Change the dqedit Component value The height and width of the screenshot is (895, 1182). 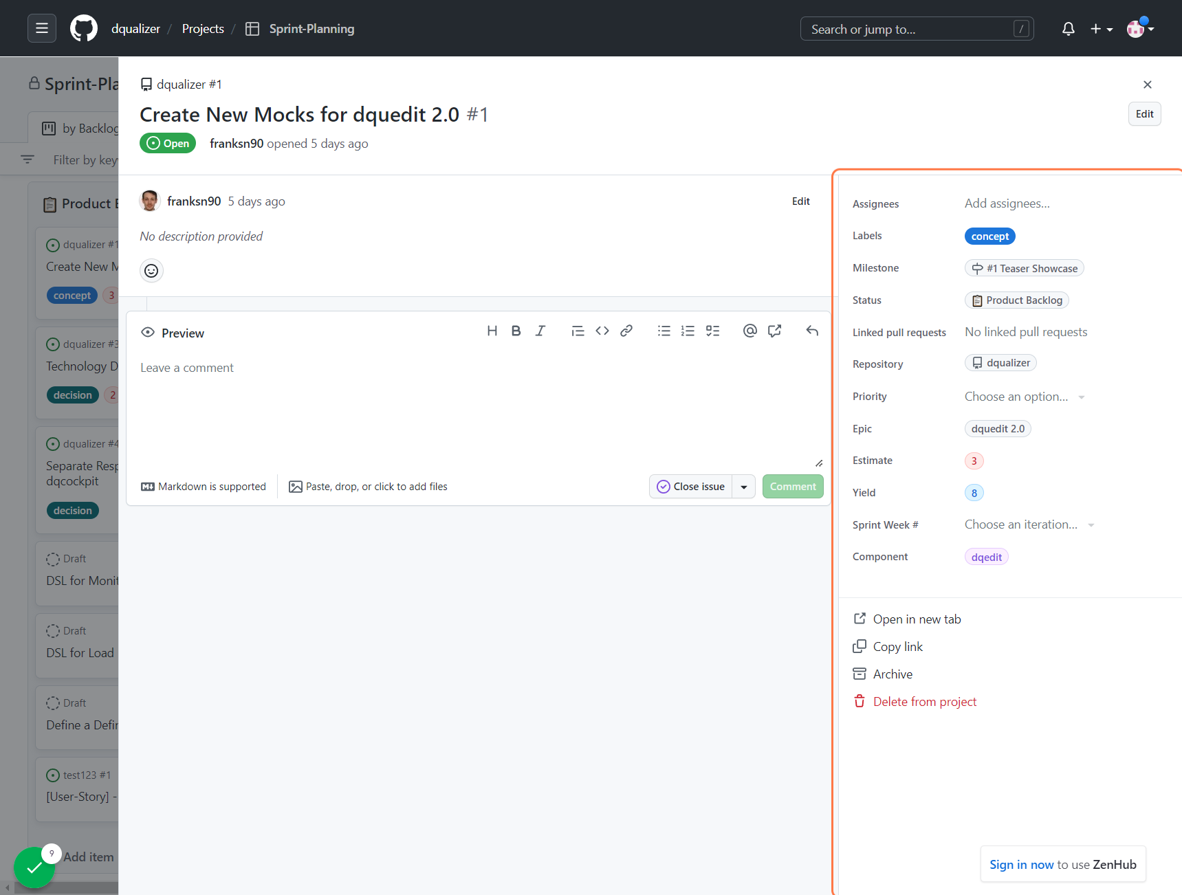(986, 557)
